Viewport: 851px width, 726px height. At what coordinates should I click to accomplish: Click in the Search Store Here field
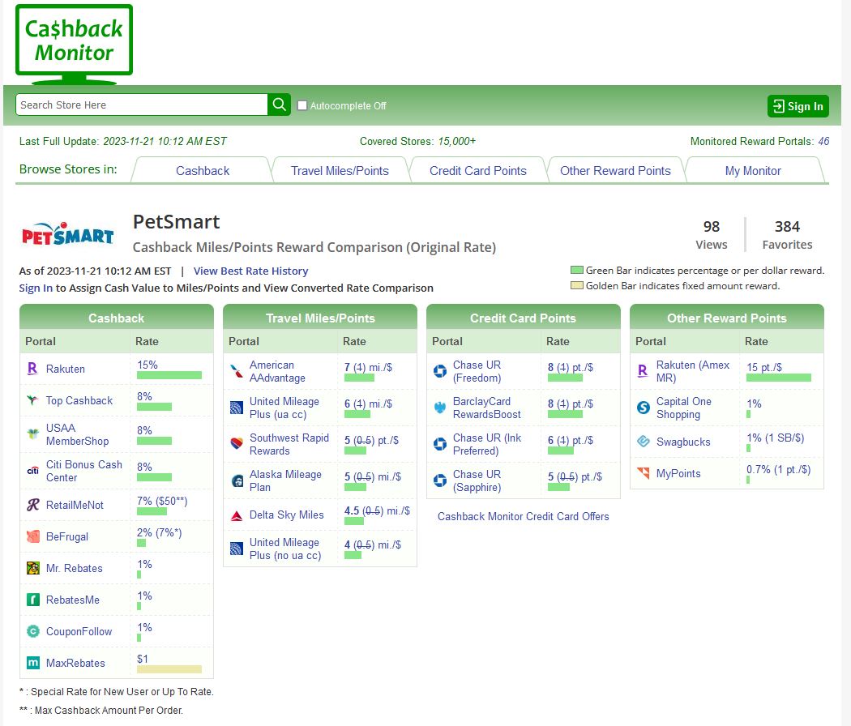click(142, 105)
